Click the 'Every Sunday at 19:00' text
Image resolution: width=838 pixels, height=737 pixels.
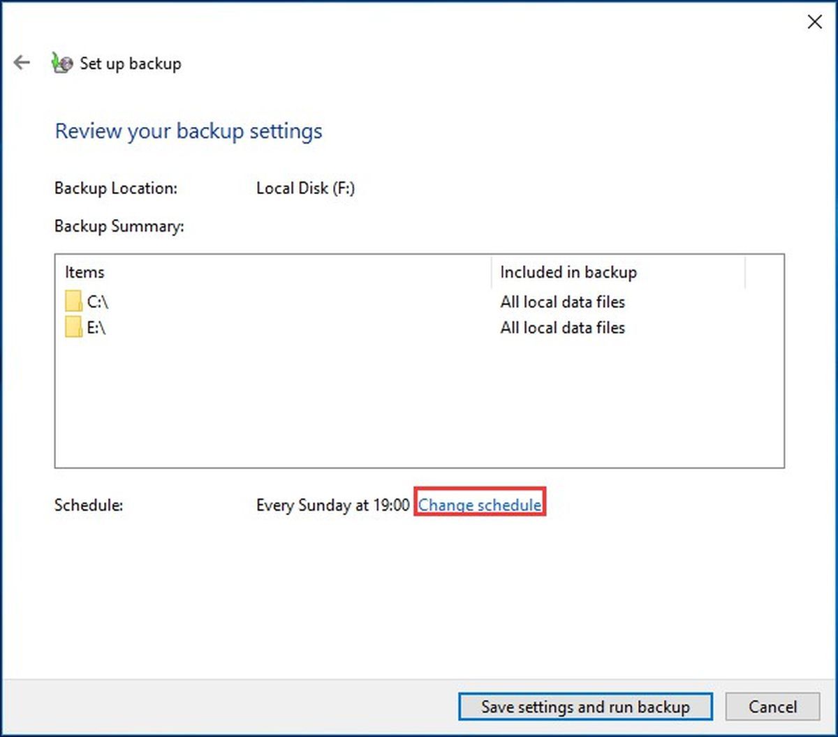pyautogui.click(x=333, y=505)
